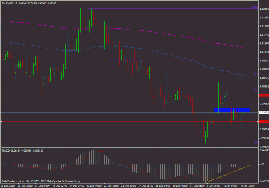
Task: Click the white handle at left end of lower red line
Action: 1,121
